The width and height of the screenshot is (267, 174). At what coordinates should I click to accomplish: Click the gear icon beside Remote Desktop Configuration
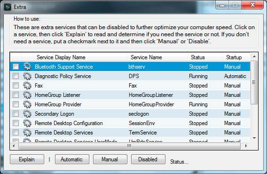click(x=27, y=123)
